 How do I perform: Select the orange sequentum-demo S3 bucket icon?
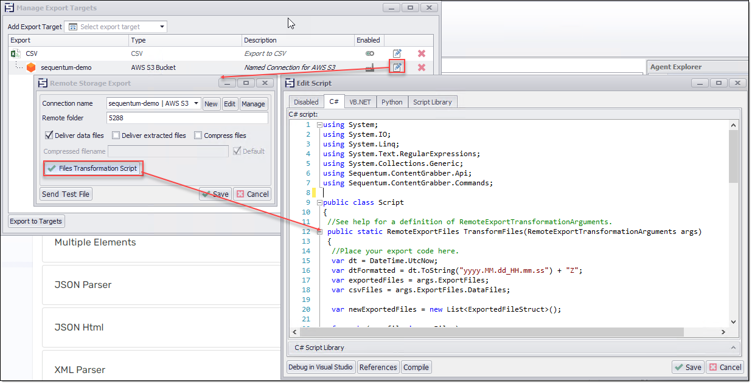coord(31,67)
